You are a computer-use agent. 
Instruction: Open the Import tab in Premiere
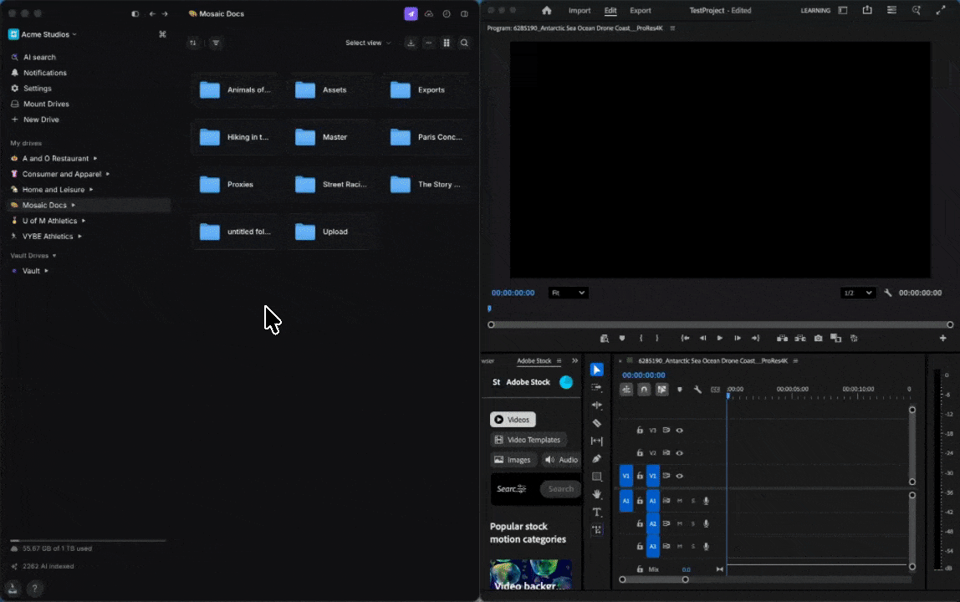pyautogui.click(x=580, y=11)
